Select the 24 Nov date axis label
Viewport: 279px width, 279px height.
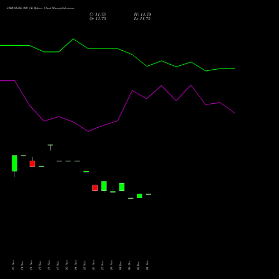[x=75, y=265]
